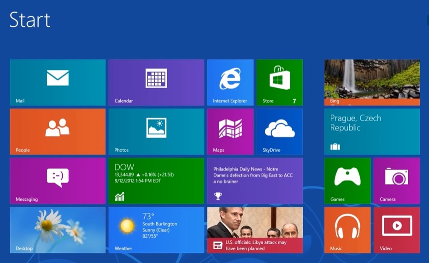The image size is (429, 263).
Task: Open Internet Explorer tile
Action: [230, 82]
